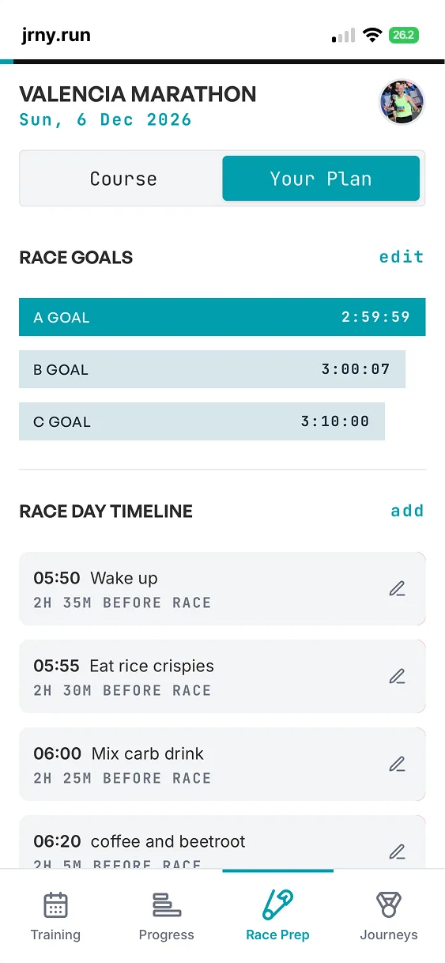Tap the Race Prep safety pin icon

point(277,904)
